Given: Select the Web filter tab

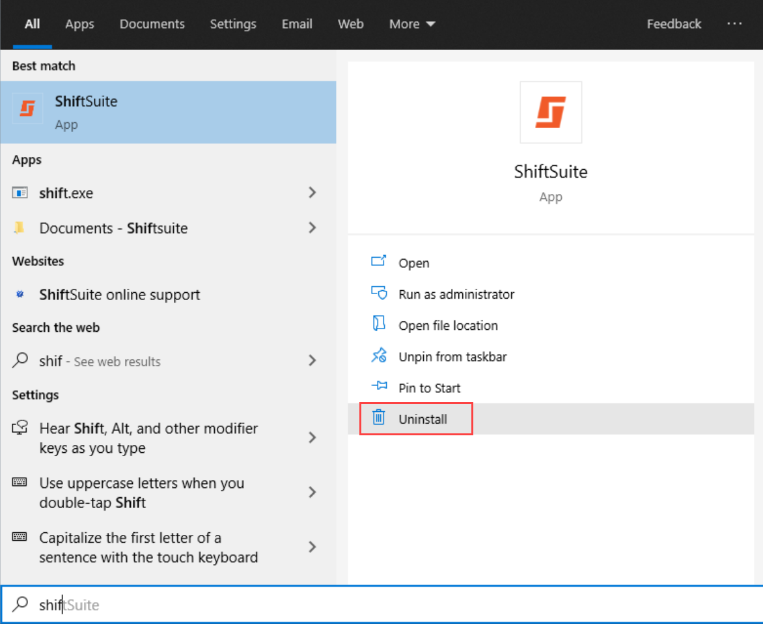Looking at the screenshot, I should (351, 24).
